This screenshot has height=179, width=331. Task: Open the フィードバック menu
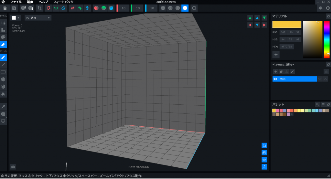click(x=63, y=2)
